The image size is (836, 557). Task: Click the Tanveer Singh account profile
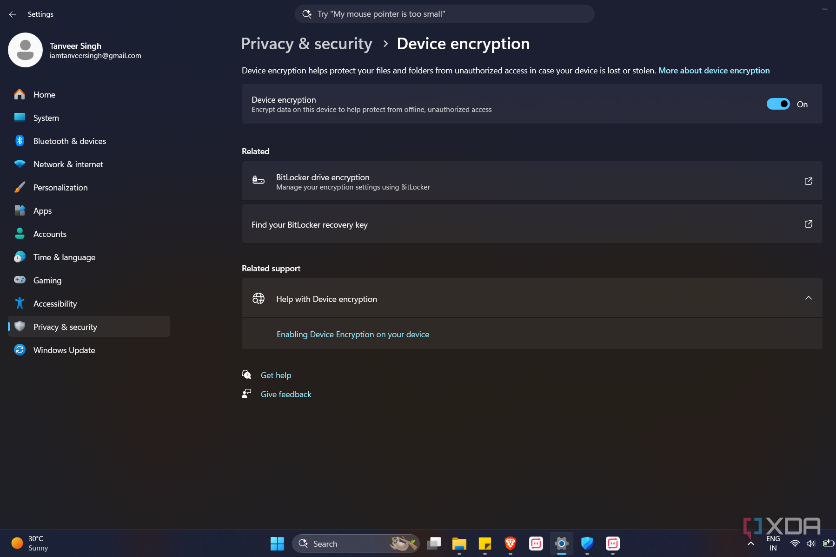pyautogui.click(x=75, y=50)
